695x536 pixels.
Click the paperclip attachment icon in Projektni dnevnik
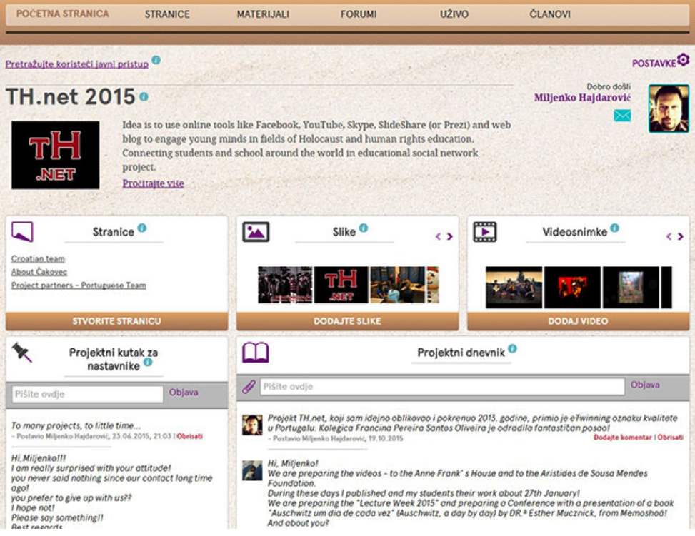[x=248, y=387]
